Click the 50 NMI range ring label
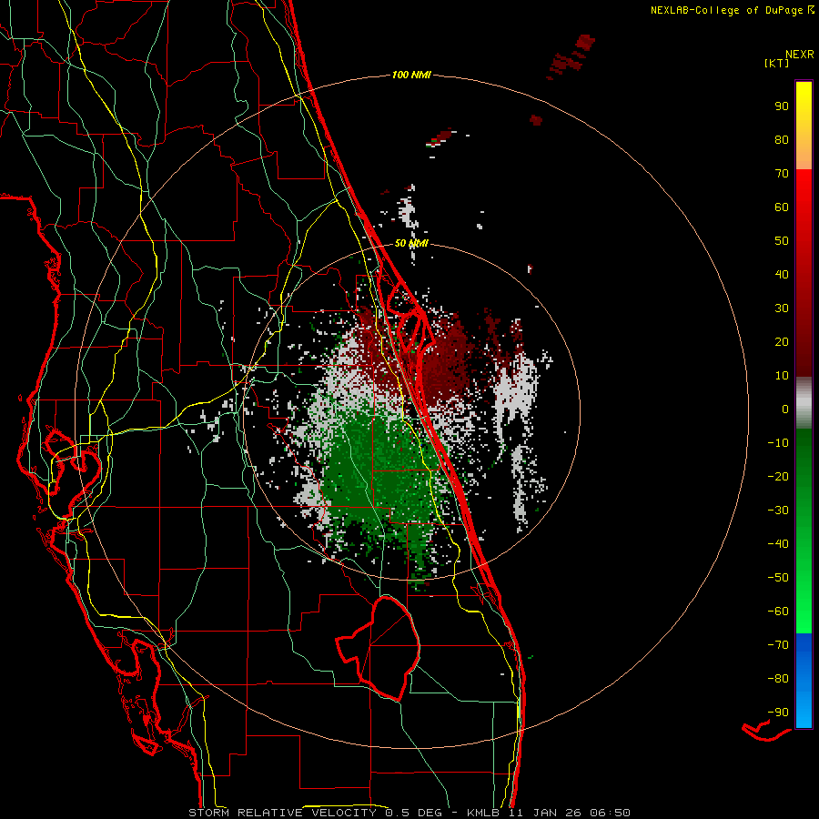Screen dimensions: 819x819 (x=411, y=243)
